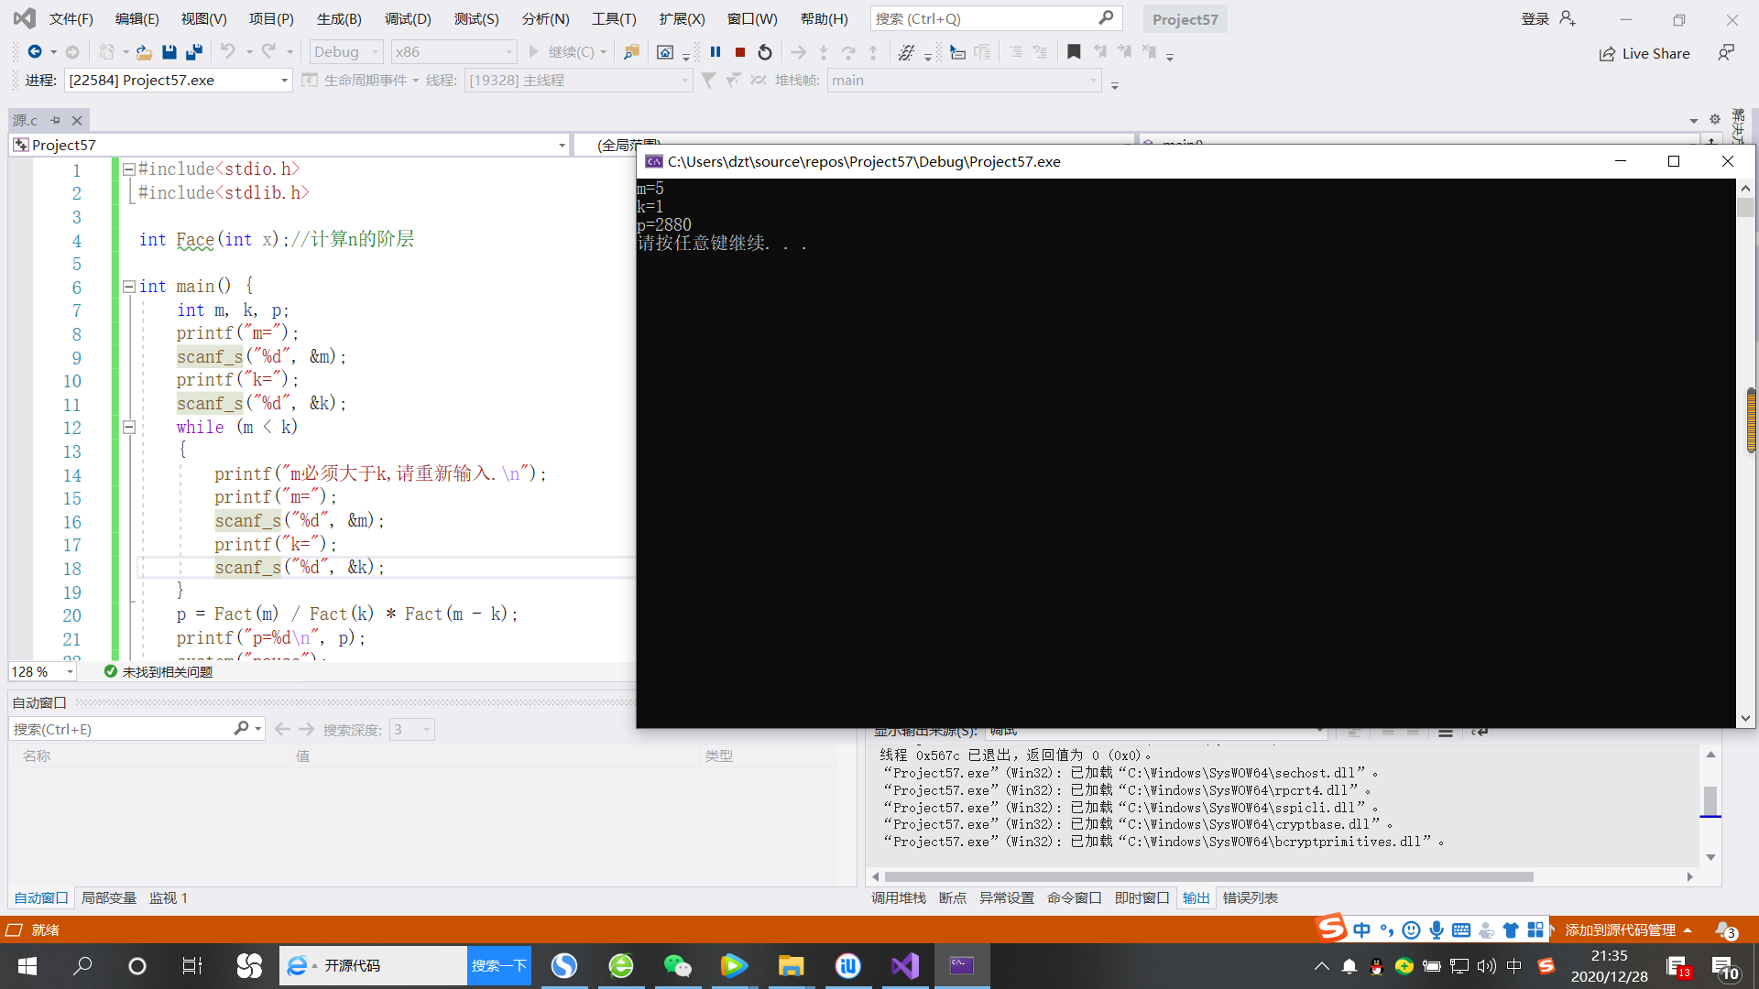The image size is (1759, 989).
Task: Click the Save All icon
Action: click(194, 52)
